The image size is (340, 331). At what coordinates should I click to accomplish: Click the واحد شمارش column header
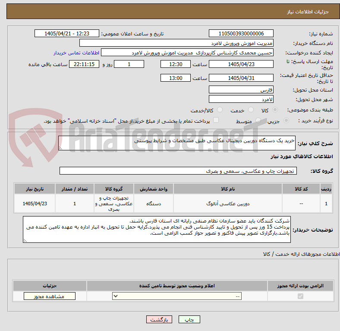154,189
